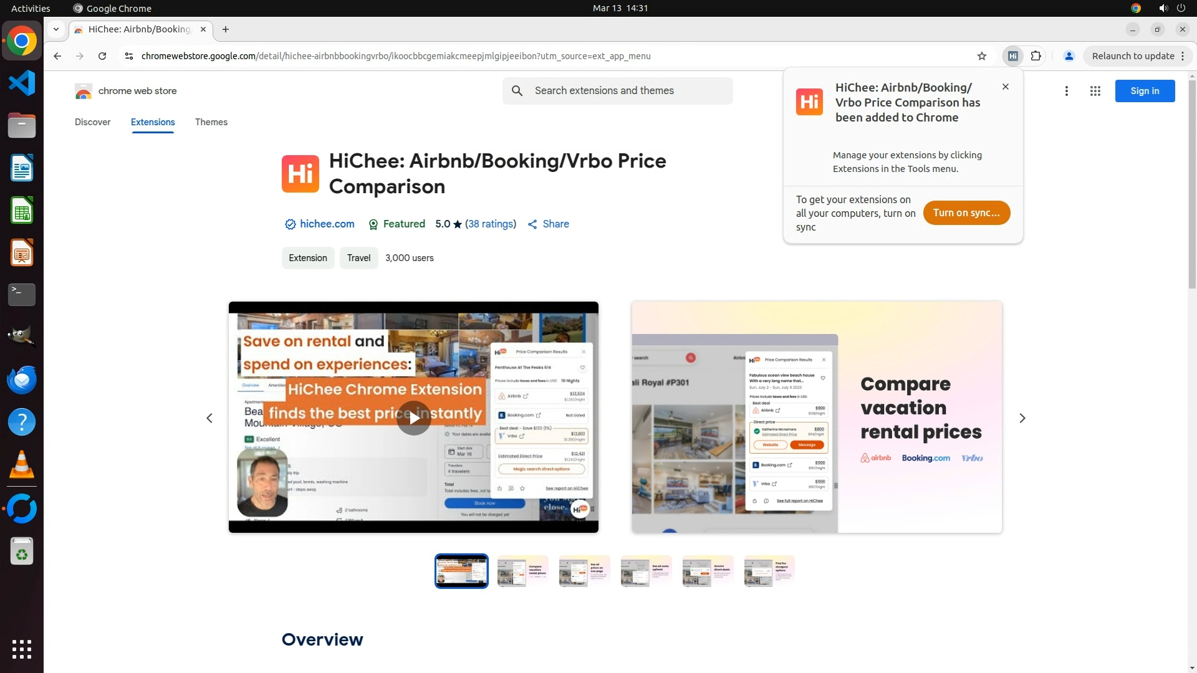
Task: Open the Discover tab
Action: pos(92,122)
